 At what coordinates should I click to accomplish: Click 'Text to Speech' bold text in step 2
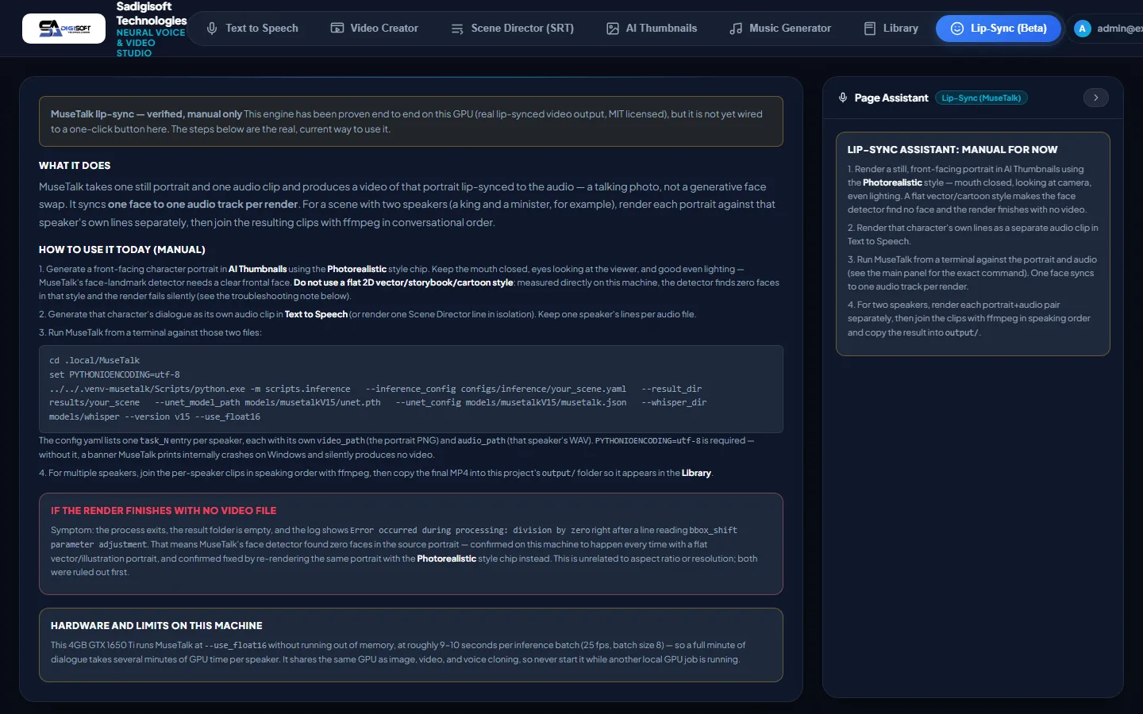pyautogui.click(x=316, y=314)
